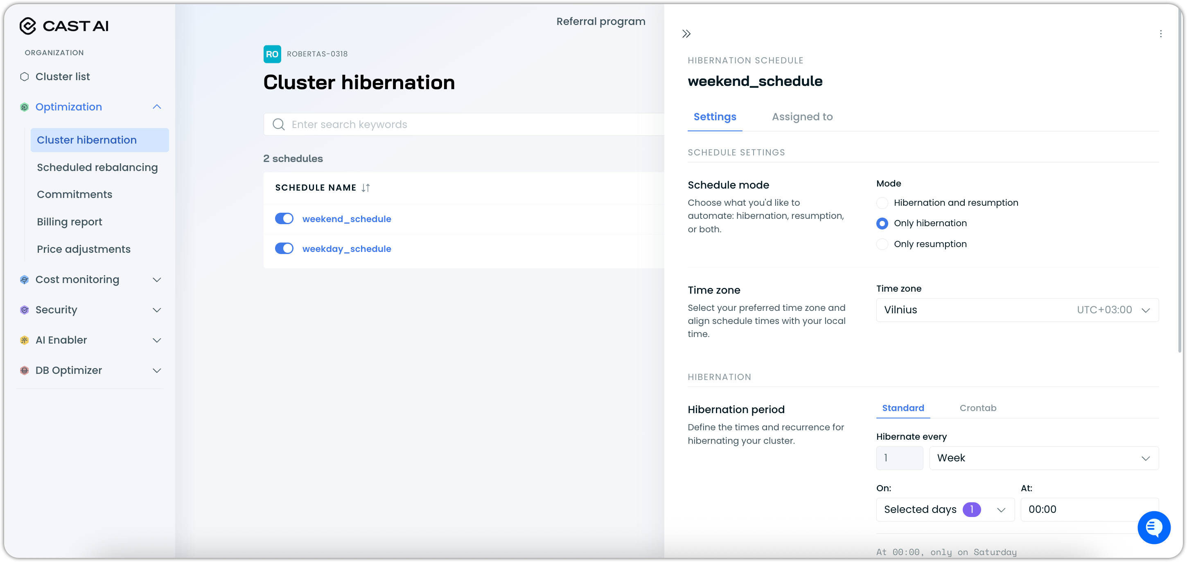The height and width of the screenshot is (562, 1187).
Task: Click the search magnifier icon
Action: (278, 124)
